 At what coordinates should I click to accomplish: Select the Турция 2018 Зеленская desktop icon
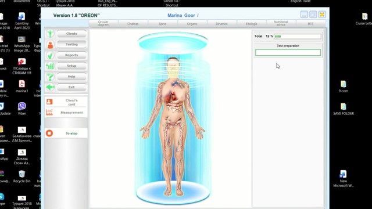point(22,201)
